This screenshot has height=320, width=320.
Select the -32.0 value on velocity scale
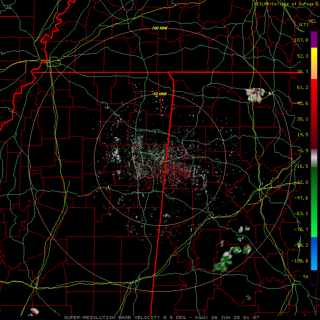click(x=302, y=182)
